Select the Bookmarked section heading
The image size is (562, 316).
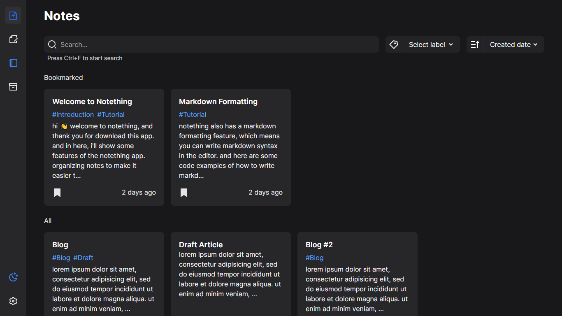point(63,77)
